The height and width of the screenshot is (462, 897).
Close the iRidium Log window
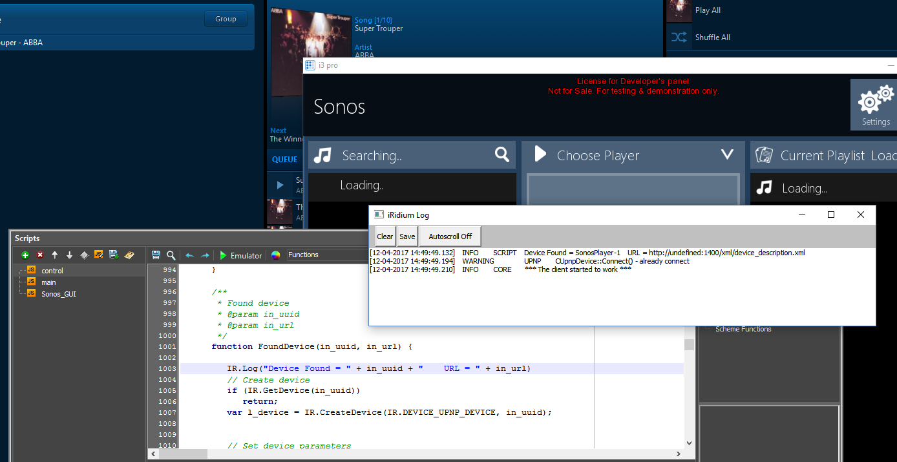[860, 215]
